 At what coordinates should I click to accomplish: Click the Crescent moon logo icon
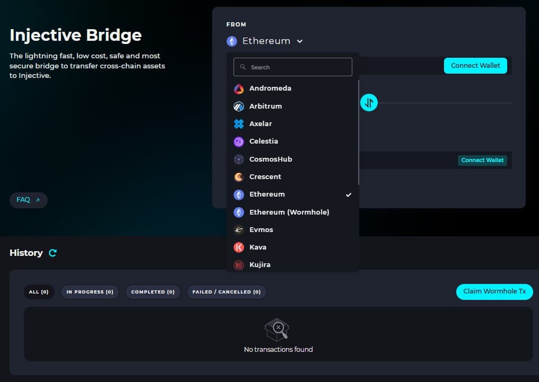239,177
